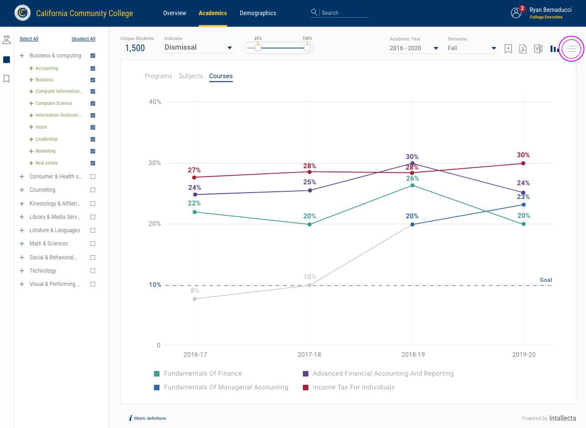Check the Counseling checkbox
The image size is (586, 428).
click(x=93, y=190)
